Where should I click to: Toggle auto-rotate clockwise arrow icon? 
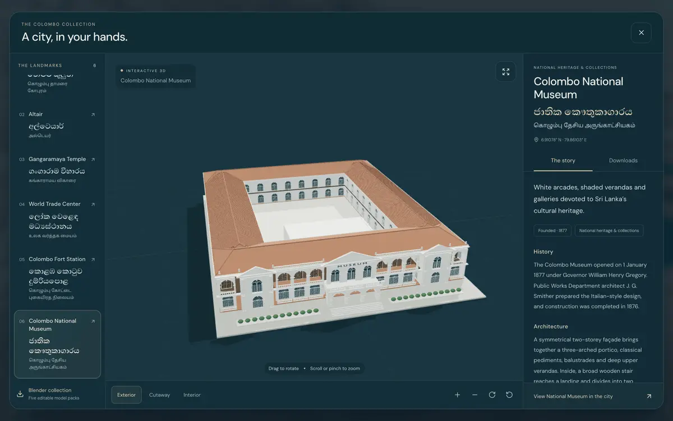(x=492, y=395)
